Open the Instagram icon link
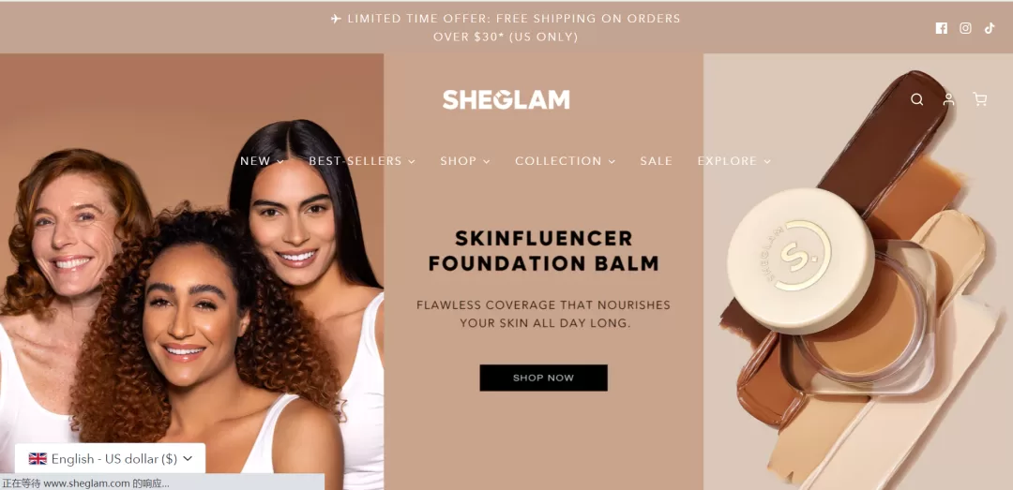Screen dimensions: 1013x490 [x=965, y=28]
